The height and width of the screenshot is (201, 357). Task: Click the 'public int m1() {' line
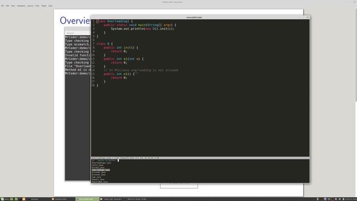tap(120, 74)
